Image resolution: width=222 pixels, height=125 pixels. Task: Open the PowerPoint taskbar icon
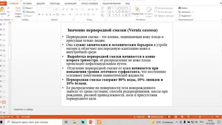point(91,122)
